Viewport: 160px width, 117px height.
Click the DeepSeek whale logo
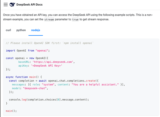pos(12,5)
